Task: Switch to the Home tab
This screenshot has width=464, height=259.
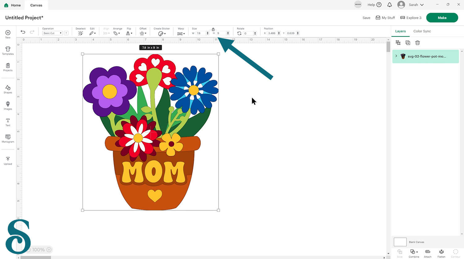Action: pyautogui.click(x=13, y=5)
